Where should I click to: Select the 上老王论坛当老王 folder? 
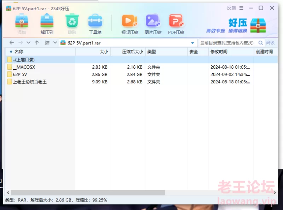point(141,82)
